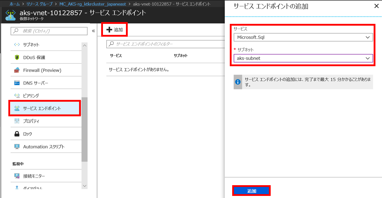The width and height of the screenshot is (382, 198).
Task: Click the lock padlock icon
Action: point(17,134)
